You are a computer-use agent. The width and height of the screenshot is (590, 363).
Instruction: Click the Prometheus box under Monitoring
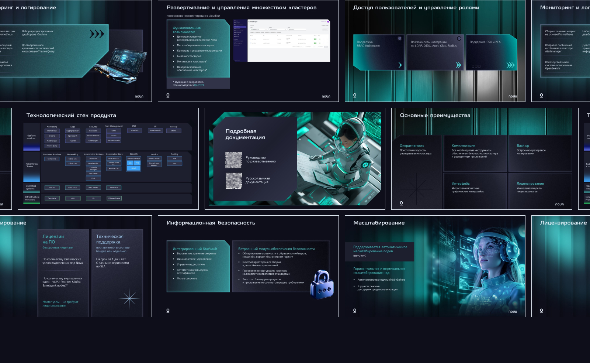coord(52,131)
